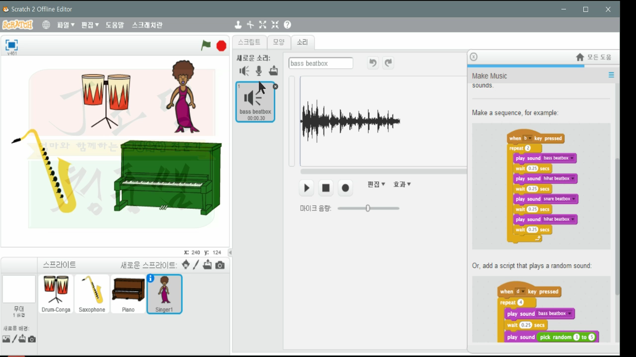Adjust the 마이크 음량 slider

(x=368, y=208)
